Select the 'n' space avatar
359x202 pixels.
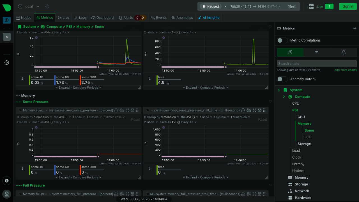point(7,37)
